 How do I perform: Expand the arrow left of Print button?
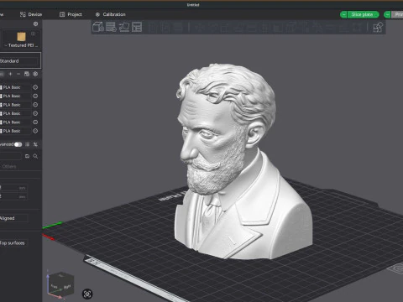(x=387, y=14)
